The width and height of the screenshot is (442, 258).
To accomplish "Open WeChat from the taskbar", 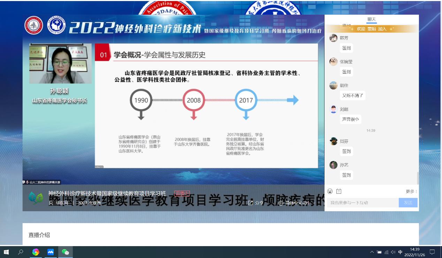I will pyautogui.click(x=65, y=252).
